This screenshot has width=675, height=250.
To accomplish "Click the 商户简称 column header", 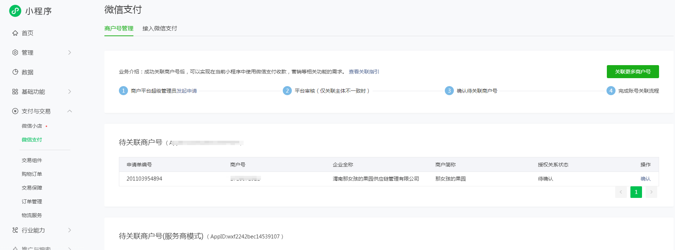I will pyautogui.click(x=446, y=165).
